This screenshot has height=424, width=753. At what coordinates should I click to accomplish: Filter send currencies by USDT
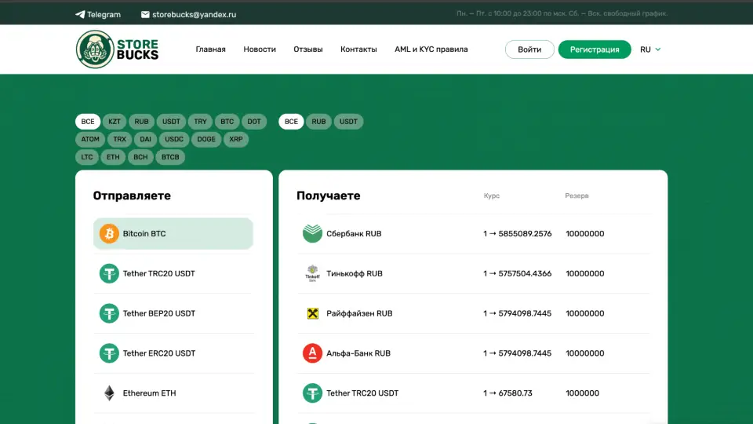coord(171,122)
